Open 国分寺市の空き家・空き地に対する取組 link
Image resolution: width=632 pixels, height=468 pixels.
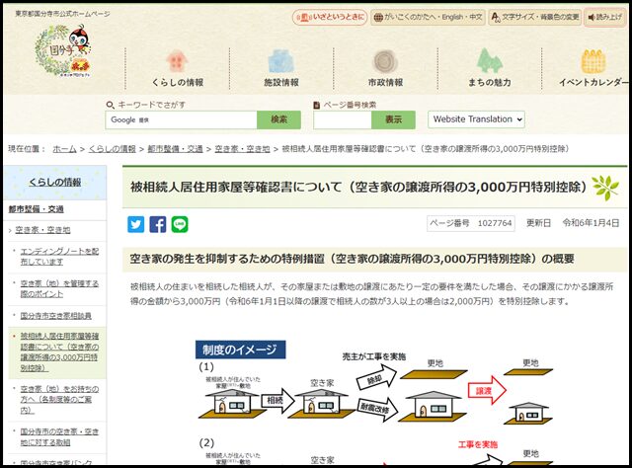coord(59,437)
